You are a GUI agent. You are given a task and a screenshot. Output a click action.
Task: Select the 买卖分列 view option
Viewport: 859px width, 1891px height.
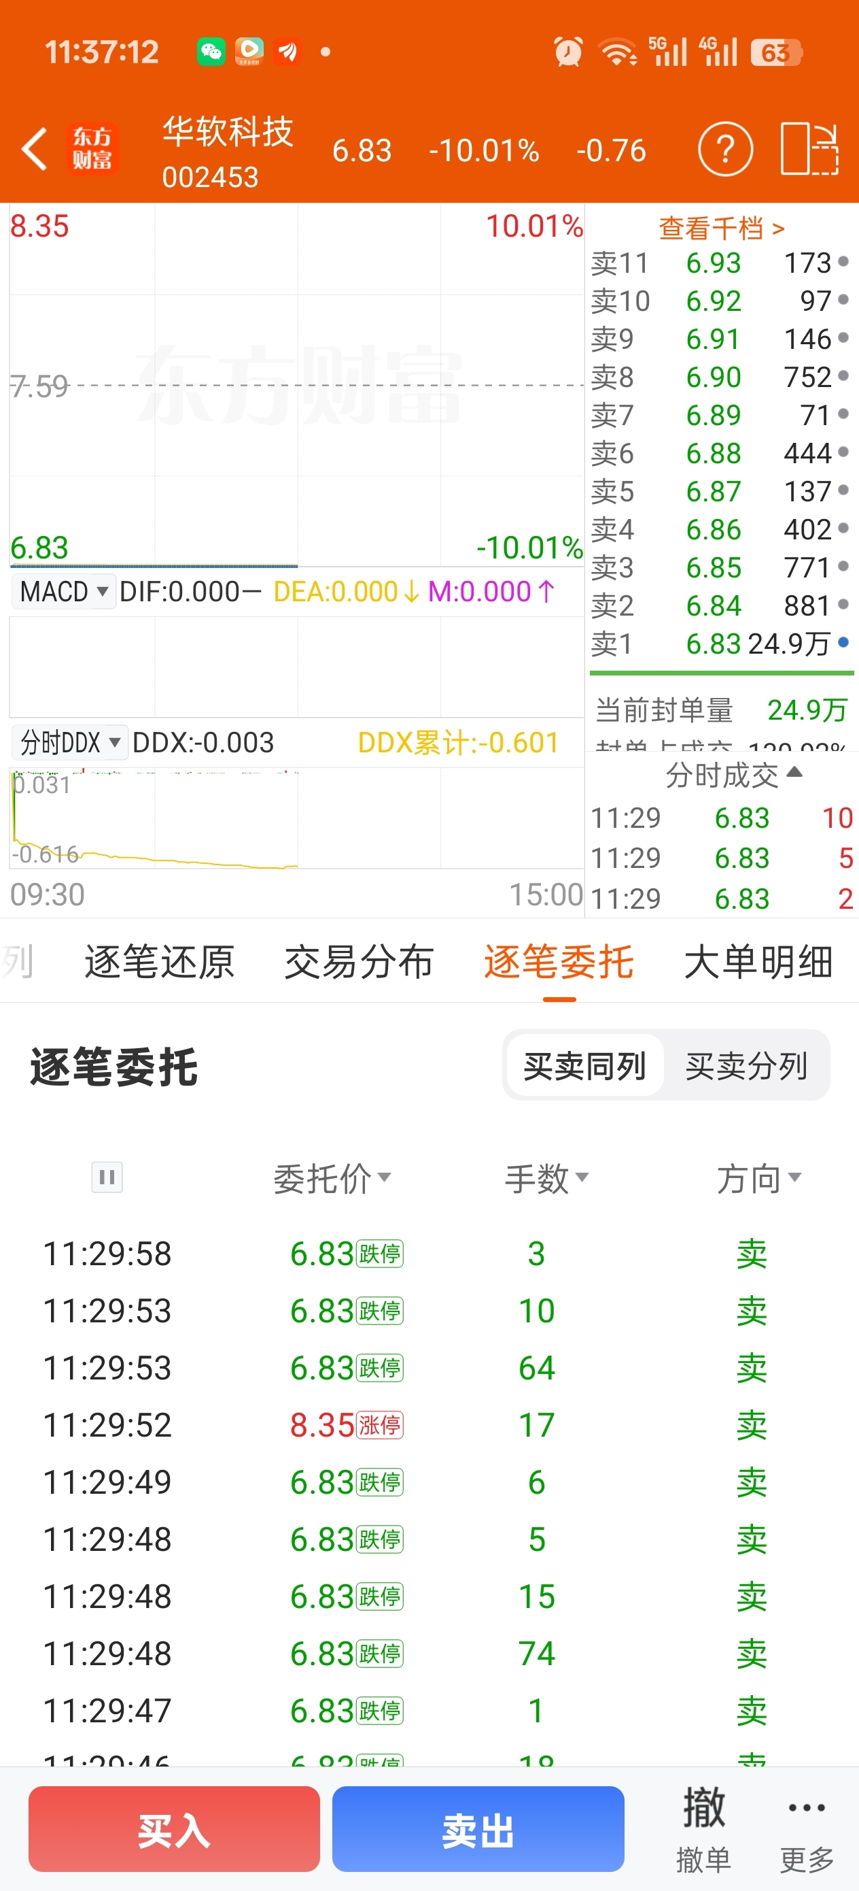coord(746,1065)
